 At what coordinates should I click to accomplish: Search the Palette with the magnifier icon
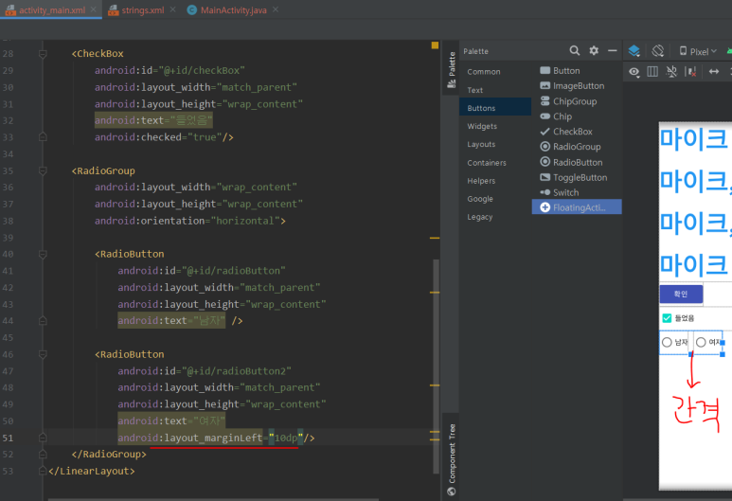(x=574, y=50)
